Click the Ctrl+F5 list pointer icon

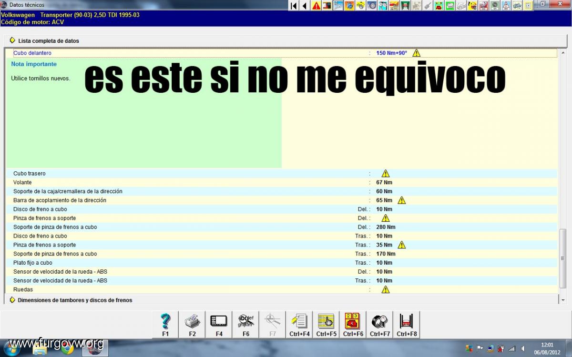coord(326,325)
